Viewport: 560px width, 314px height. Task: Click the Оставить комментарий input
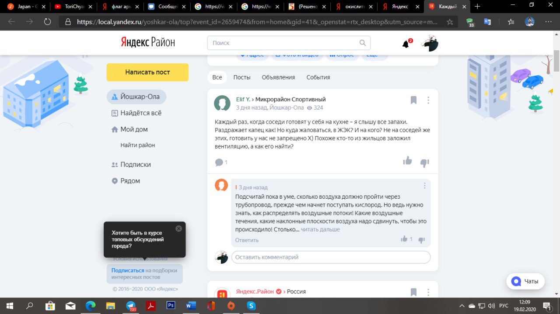(x=331, y=257)
